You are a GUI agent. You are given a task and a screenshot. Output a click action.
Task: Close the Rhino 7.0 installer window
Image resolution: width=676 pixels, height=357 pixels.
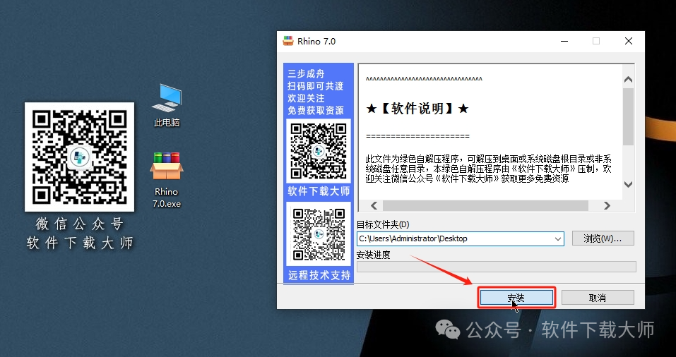tap(629, 41)
